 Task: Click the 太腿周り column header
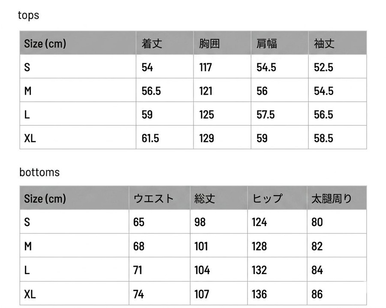pos(332,199)
